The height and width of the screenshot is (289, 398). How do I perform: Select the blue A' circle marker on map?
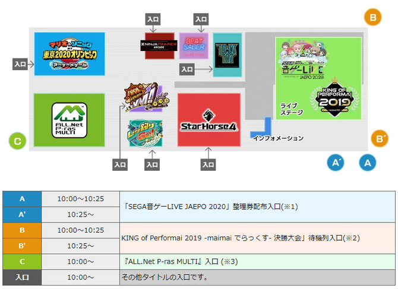(336, 163)
